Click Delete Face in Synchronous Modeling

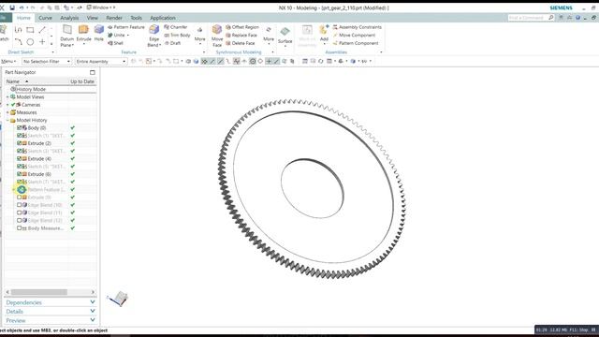click(241, 43)
